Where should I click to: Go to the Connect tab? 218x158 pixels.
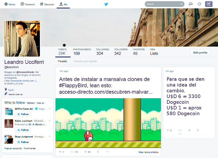click(x=28, y=4)
